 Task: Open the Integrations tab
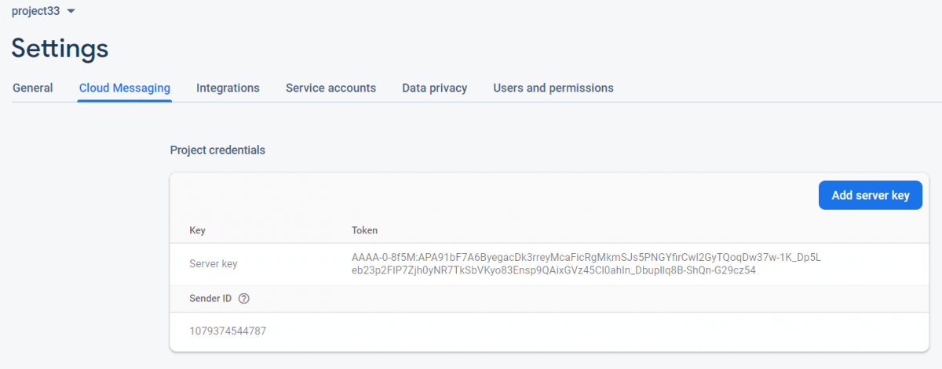228,88
